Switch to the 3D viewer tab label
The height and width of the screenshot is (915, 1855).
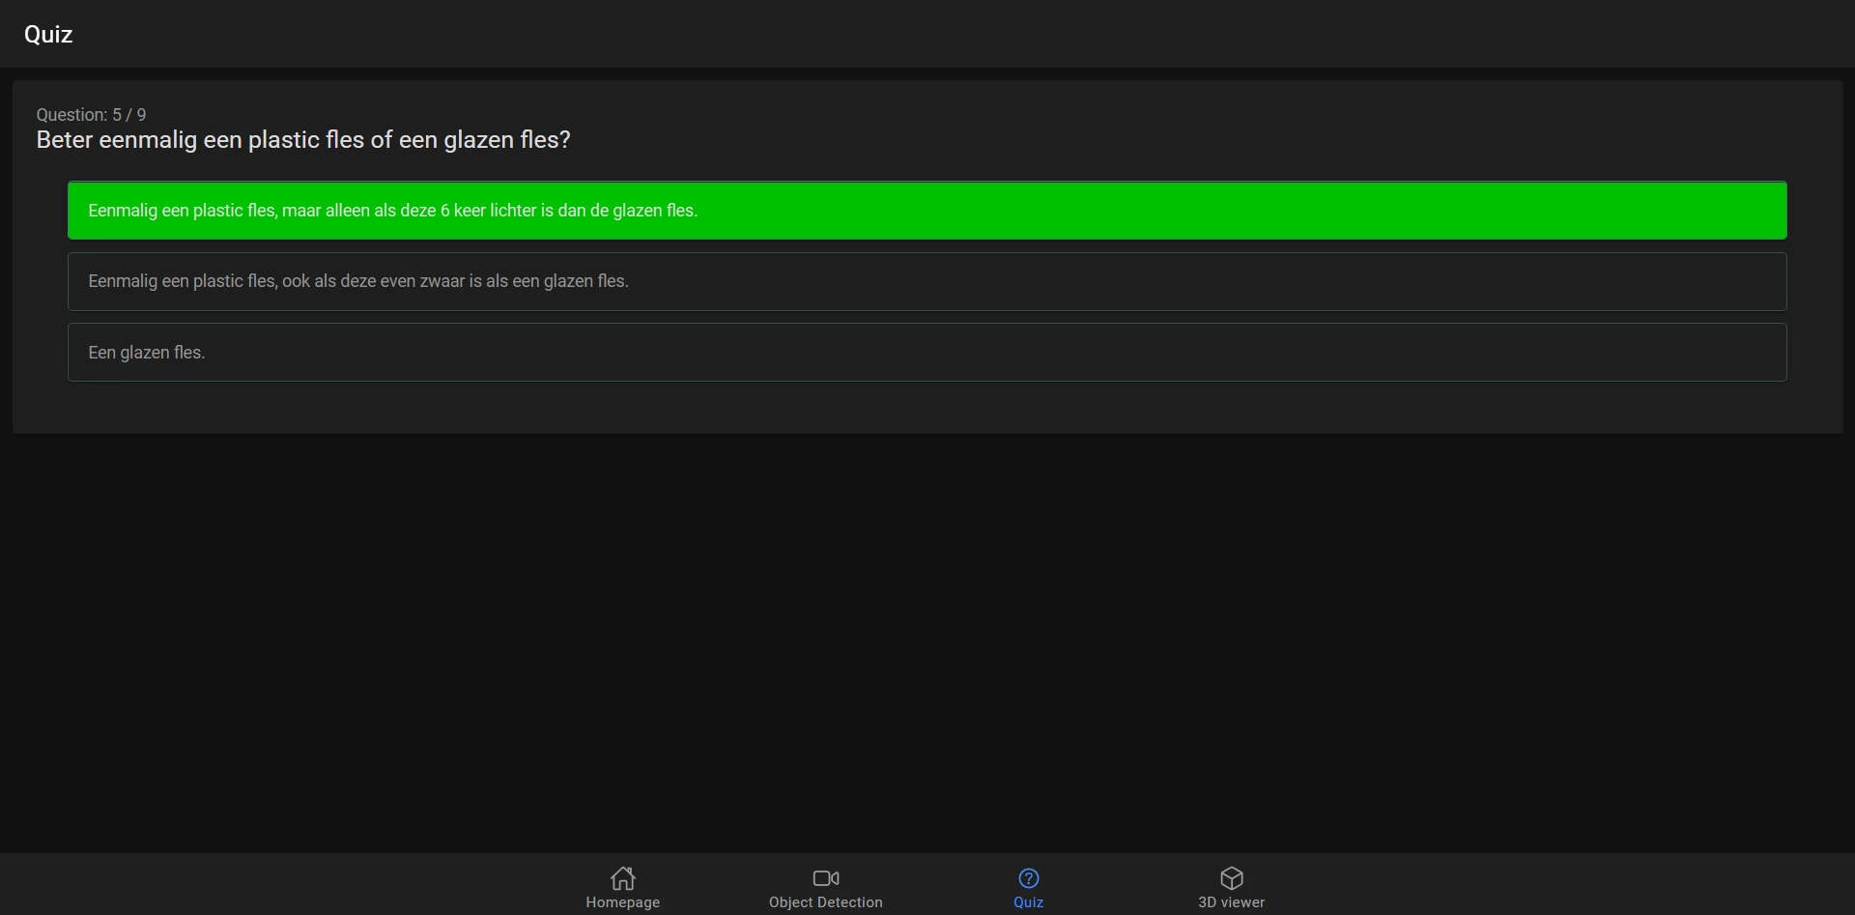(1232, 902)
